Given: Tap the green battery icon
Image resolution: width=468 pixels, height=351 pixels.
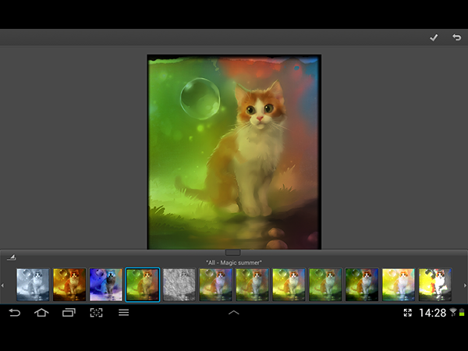Looking at the screenshot, I should pyautogui.click(x=462, y=312).
